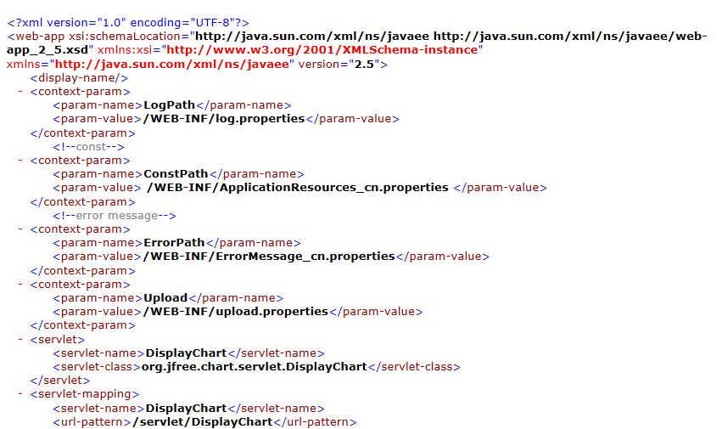The height and width of the screenshot is (429, 722).
Task: Select the org.jfree.chart.servlet.DisplayChart class value
Action: click(x=255, y=367)
